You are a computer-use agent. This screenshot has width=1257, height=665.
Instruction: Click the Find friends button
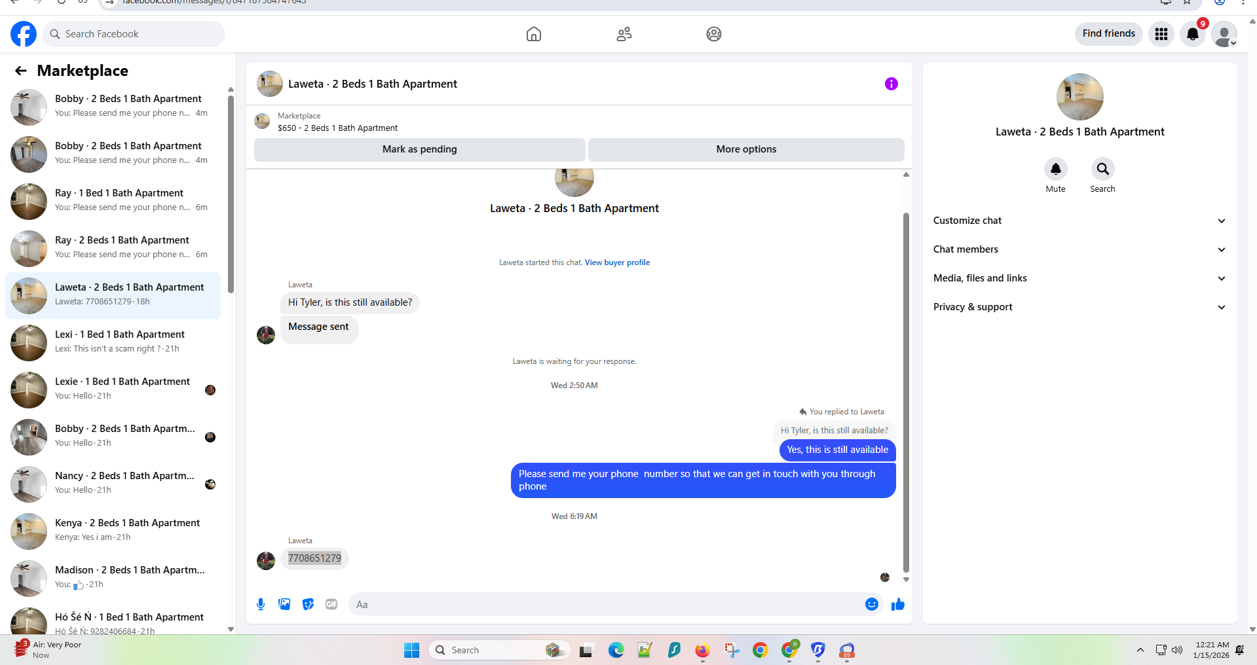1108,33
